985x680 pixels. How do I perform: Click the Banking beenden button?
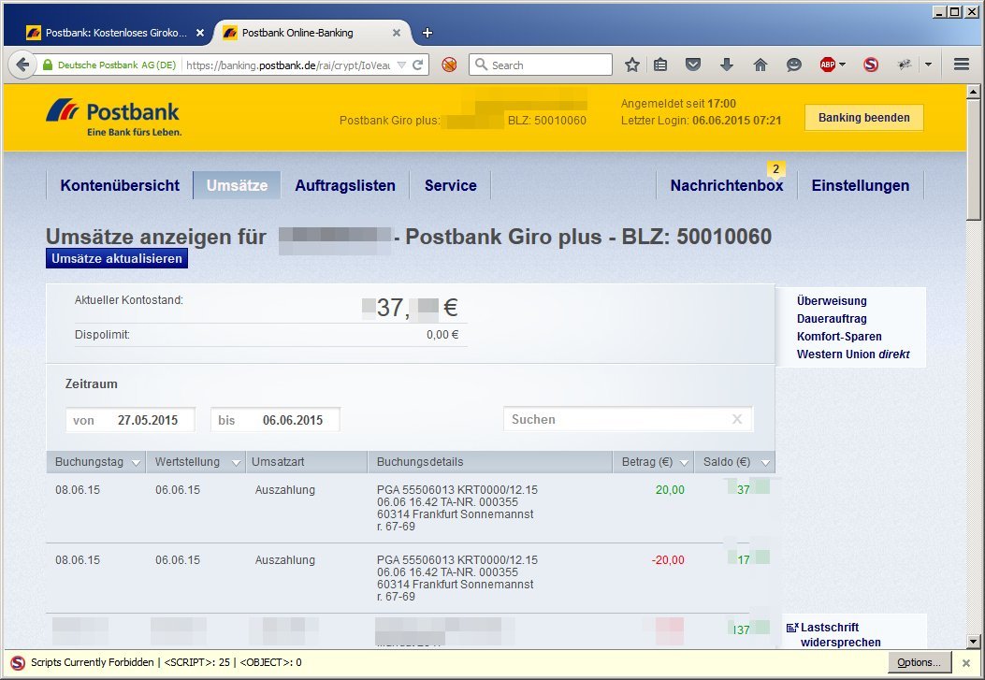coord(863,118)
